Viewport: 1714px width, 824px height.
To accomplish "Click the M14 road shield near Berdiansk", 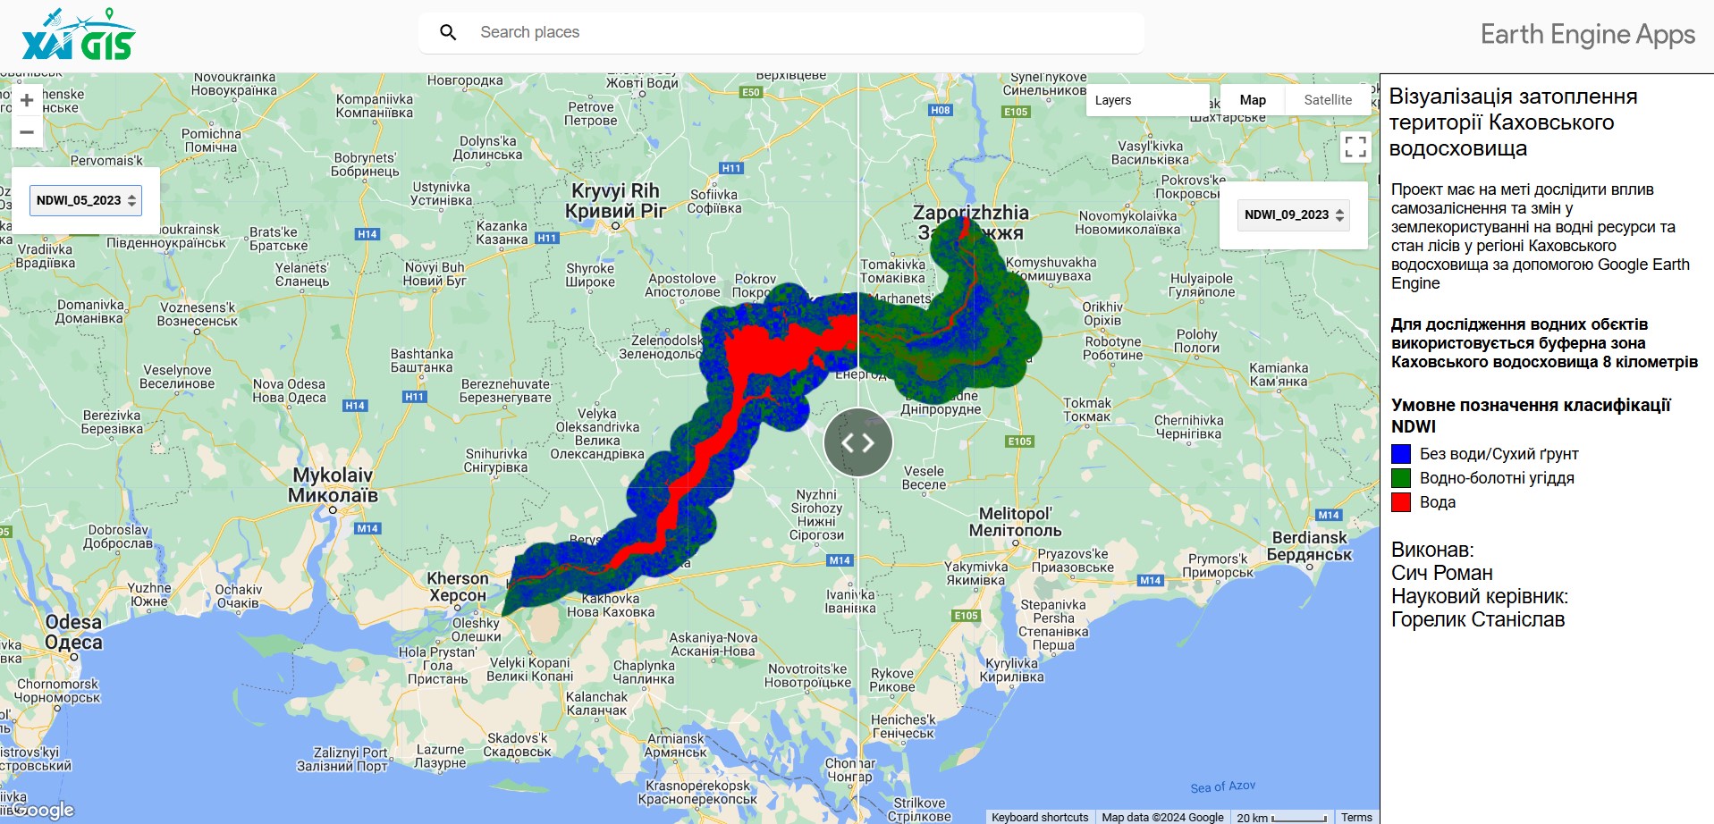I will pyautogui.click(x=1329, y=515).
